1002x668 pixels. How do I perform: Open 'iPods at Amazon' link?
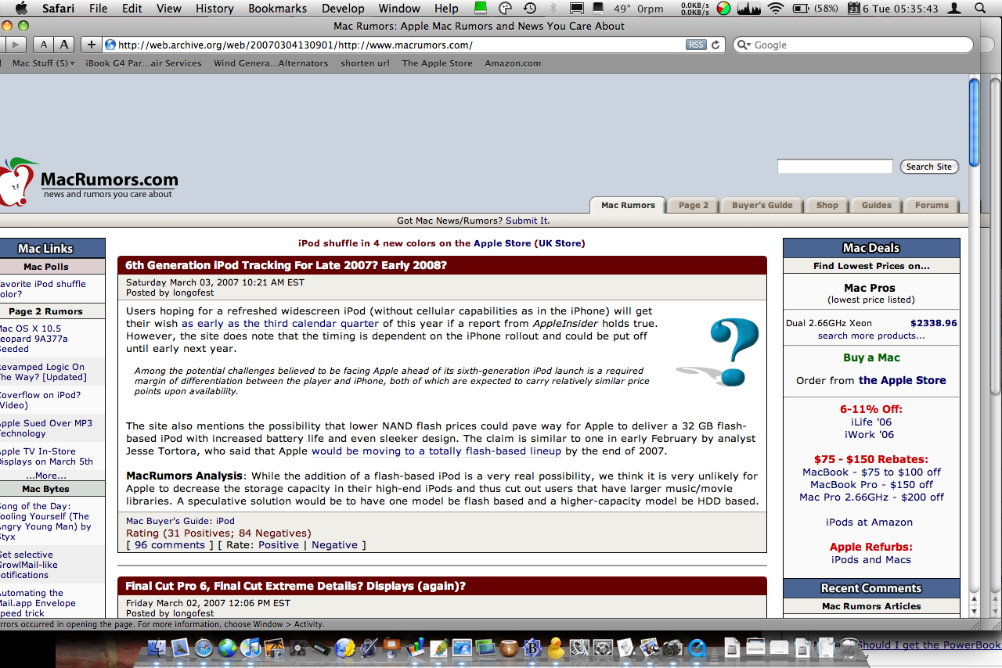click(x=869, y=522)
